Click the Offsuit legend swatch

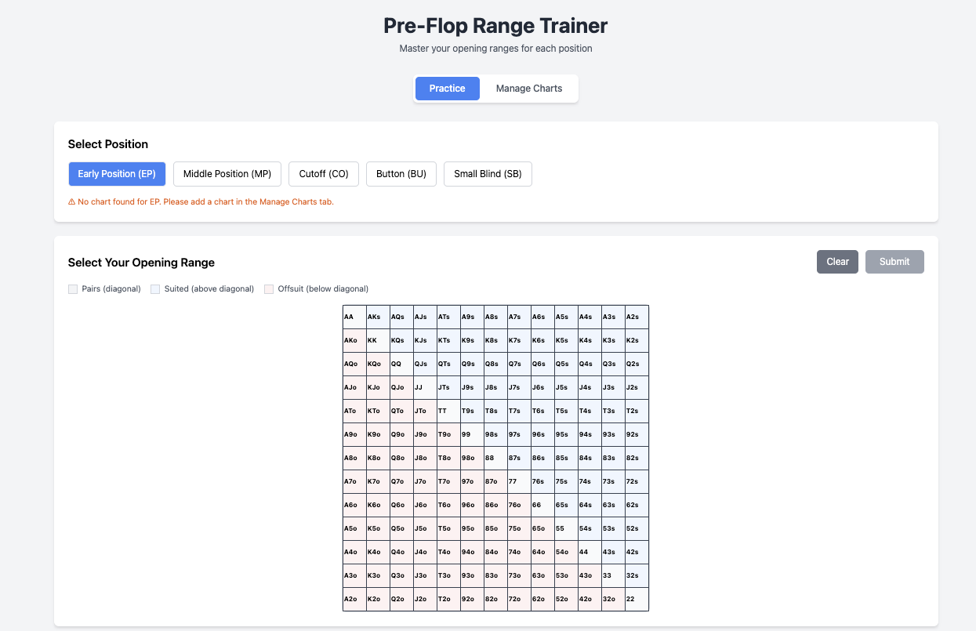point(269,289)
